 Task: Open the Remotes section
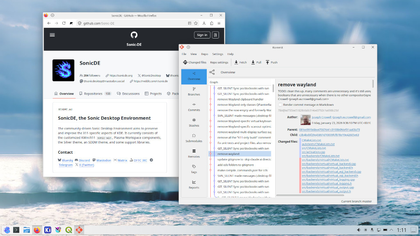(x=194, y=154)
